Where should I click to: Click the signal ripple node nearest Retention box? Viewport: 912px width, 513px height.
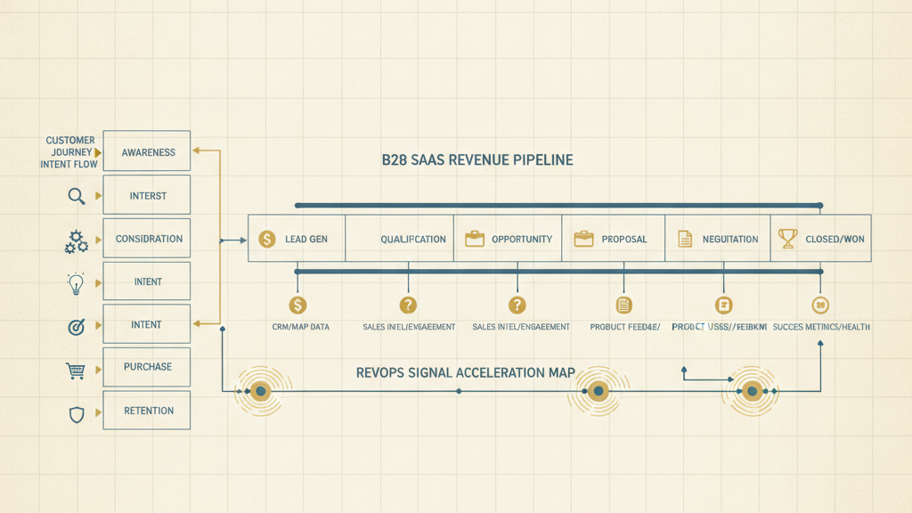point(261,392)
